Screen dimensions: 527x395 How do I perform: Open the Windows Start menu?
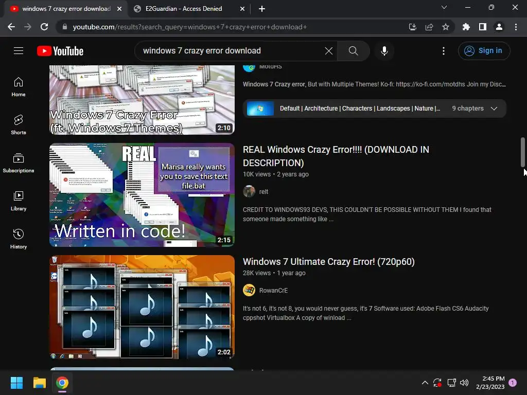click(x=16, y=383)
